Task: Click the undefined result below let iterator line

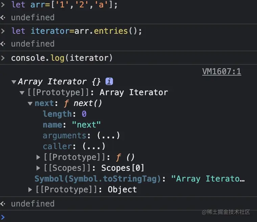Action: coord(33,44)
